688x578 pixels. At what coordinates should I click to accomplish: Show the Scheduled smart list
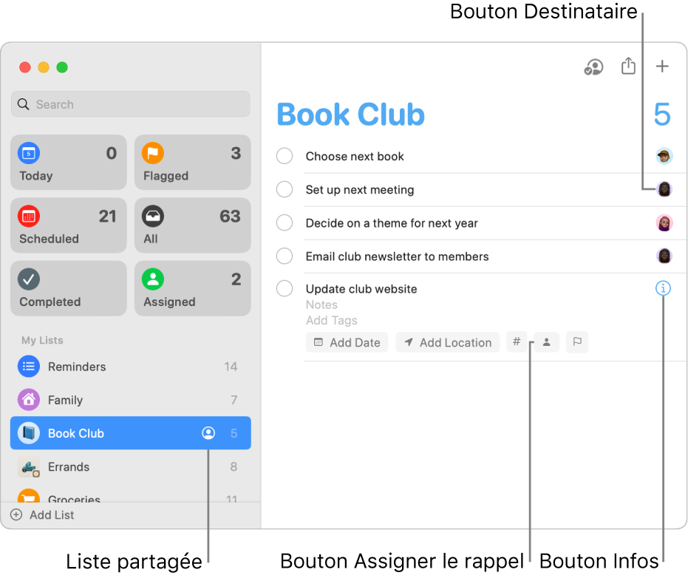(x=68, y=225)
